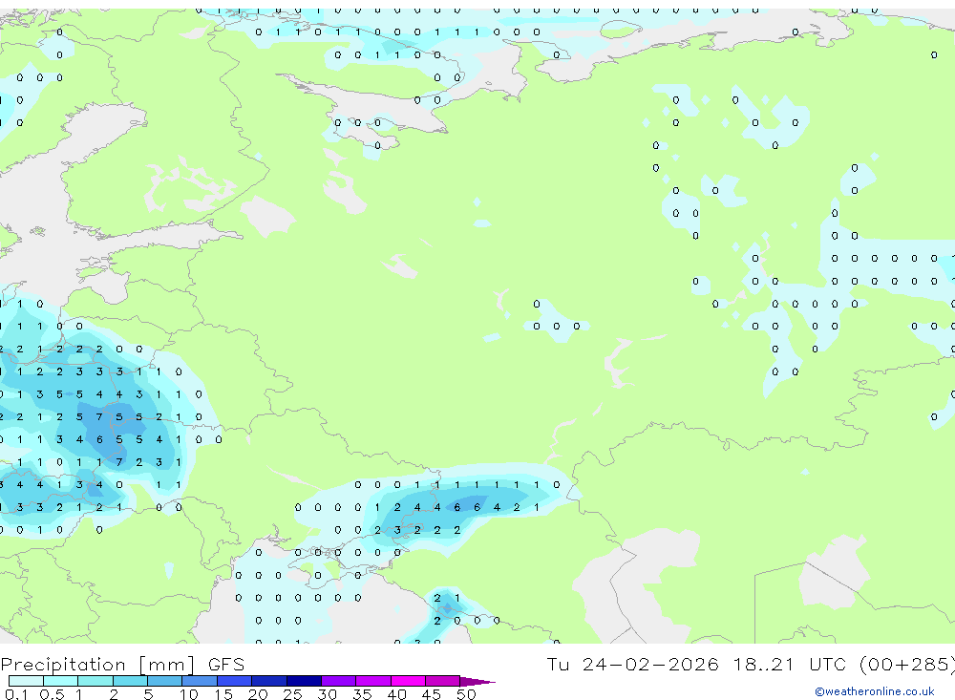Click the '35' legend label
955x700 pixels.
(362, 694)
